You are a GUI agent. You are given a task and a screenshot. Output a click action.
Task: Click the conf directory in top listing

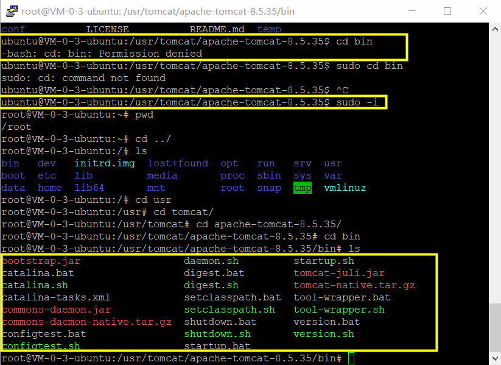click(13, 29)
